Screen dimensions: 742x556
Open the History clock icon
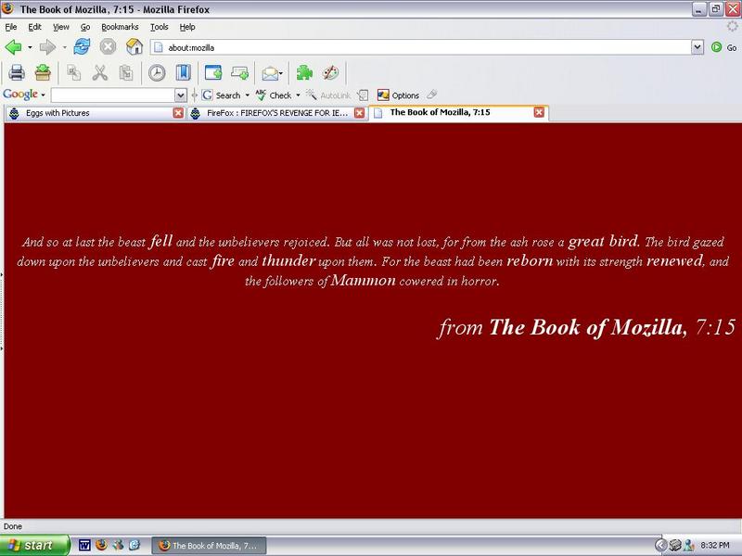click(157, 72)
